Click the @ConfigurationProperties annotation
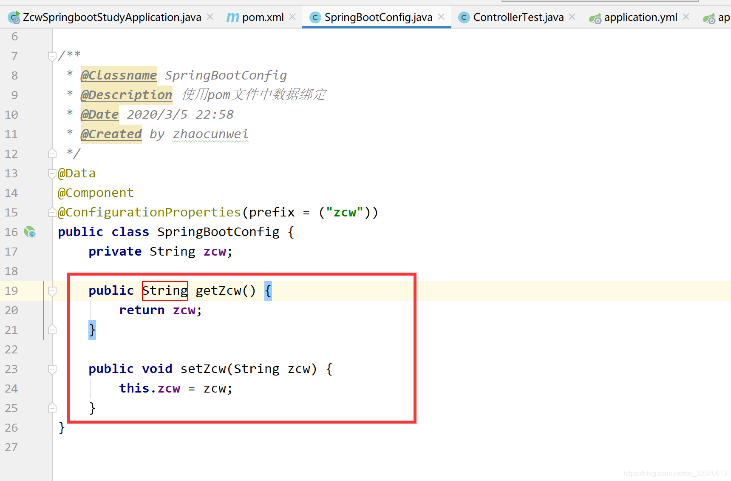This screenshot has height=481, width=731. pyautogui.click(x=149, y=212)
